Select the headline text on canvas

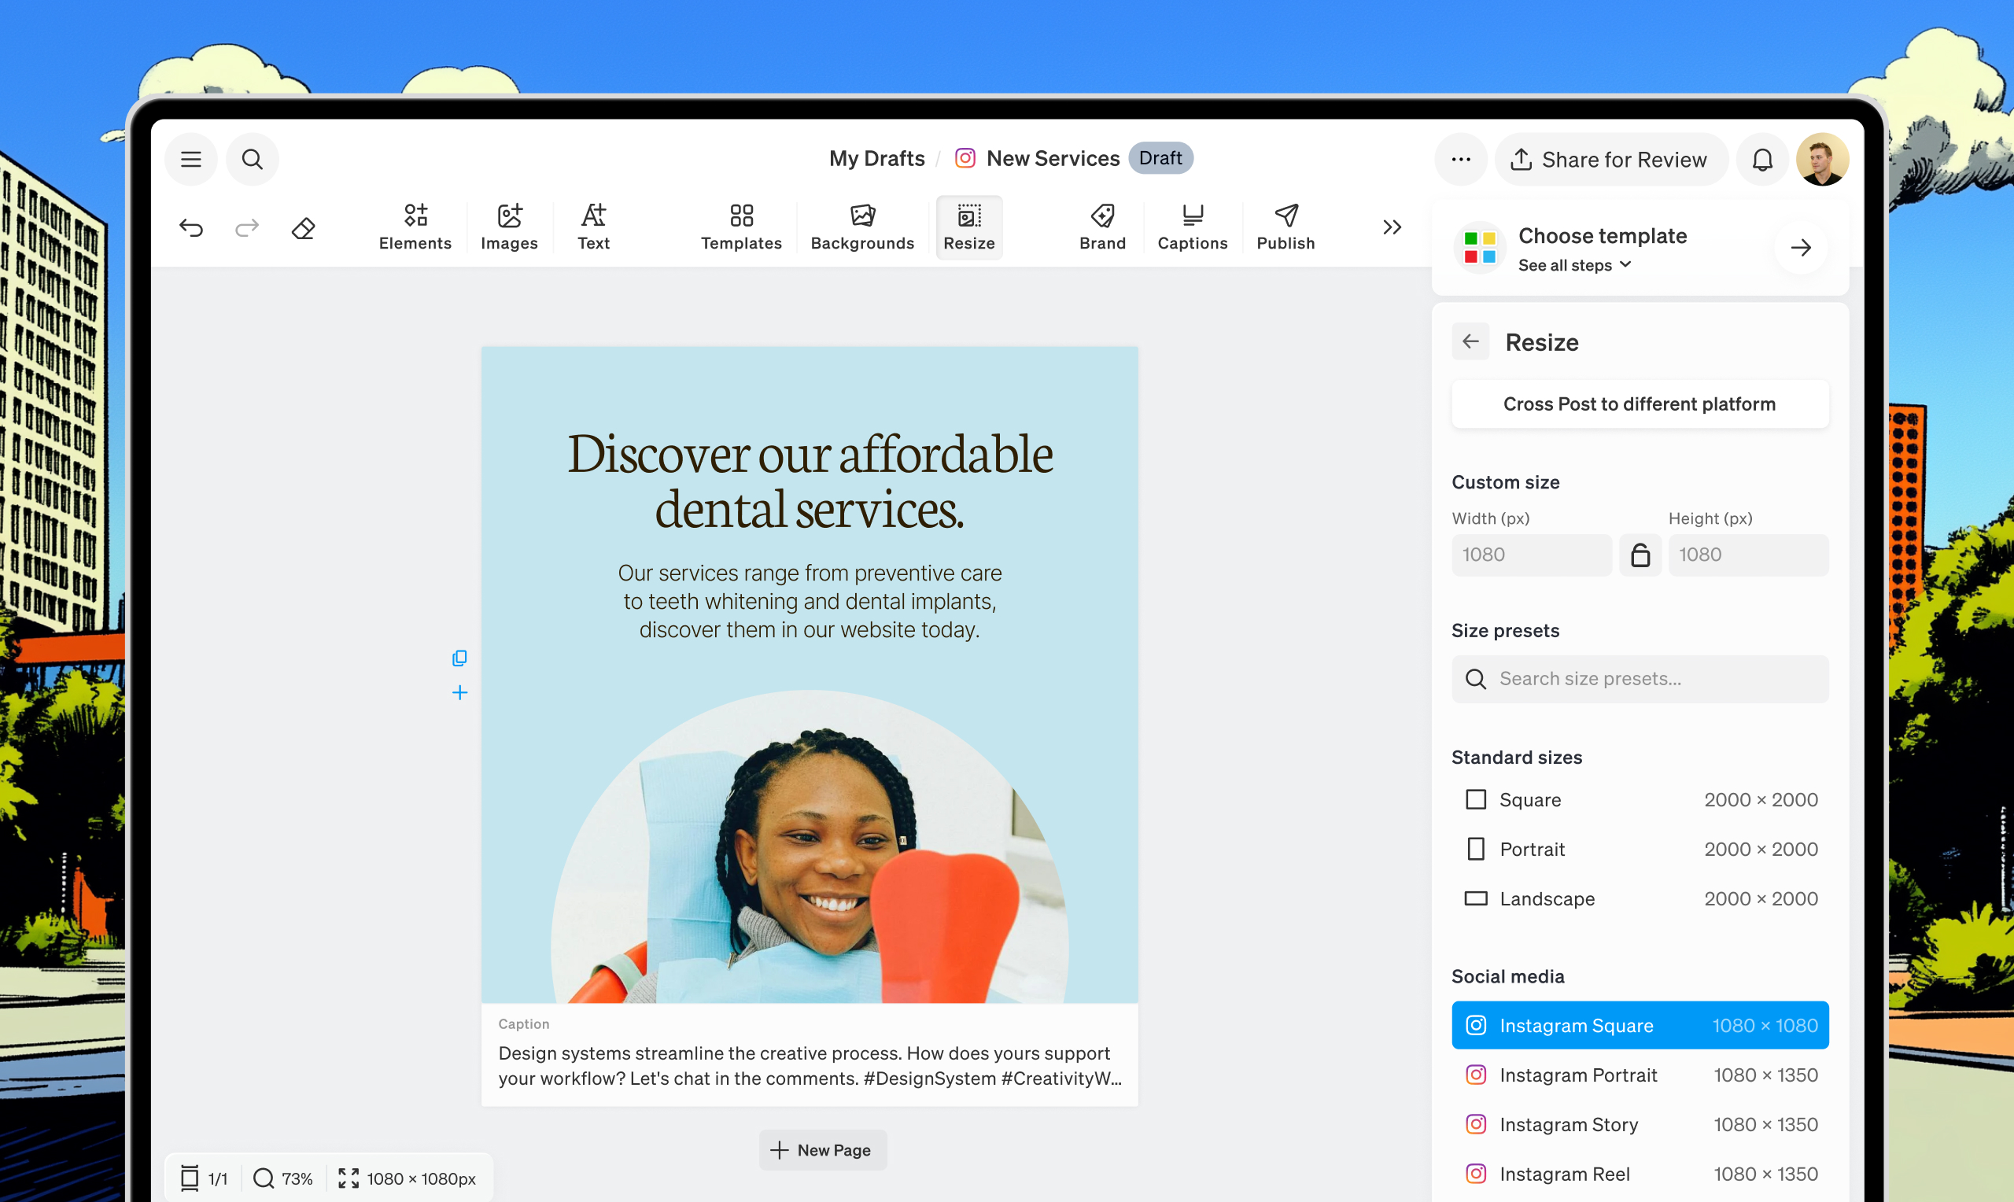(810, 481)
